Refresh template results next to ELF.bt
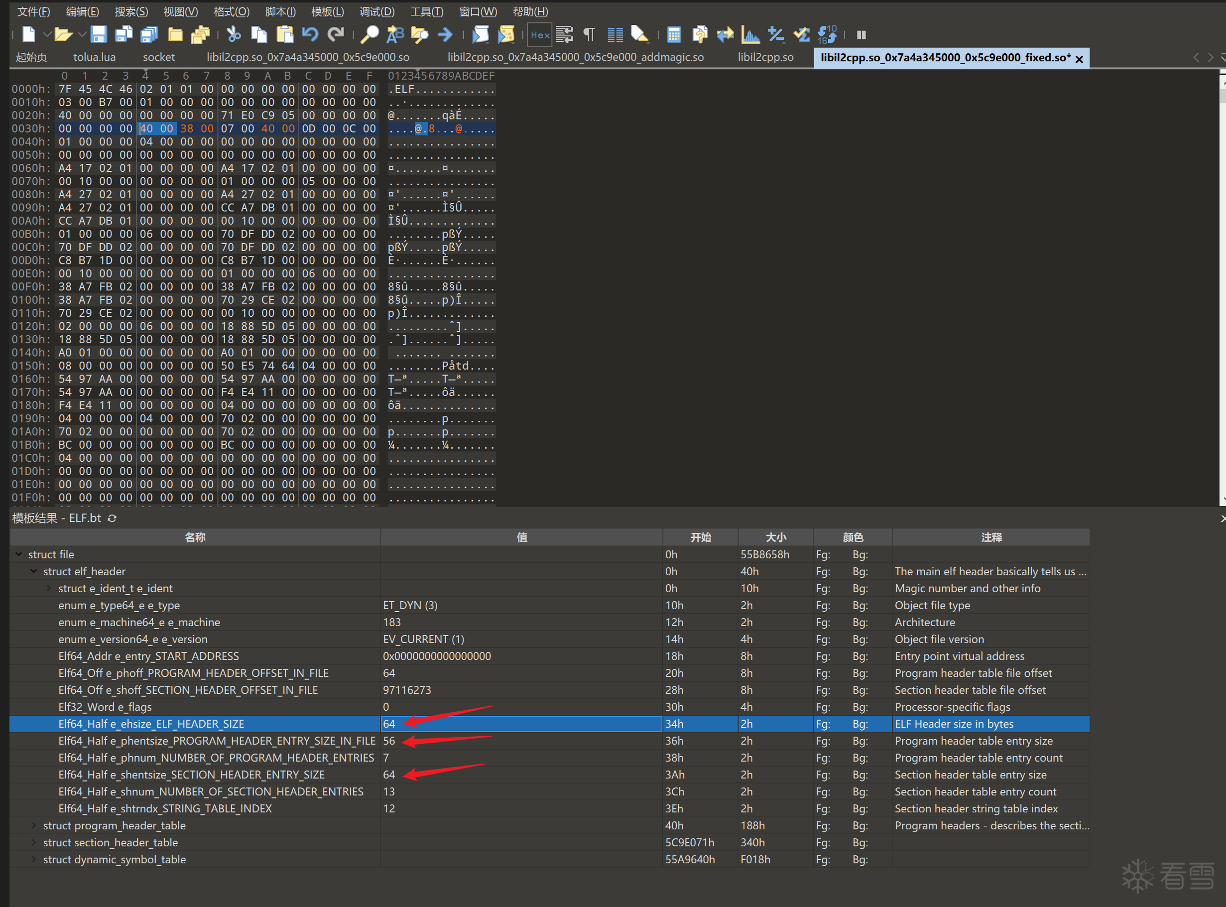Viewport: 1226px width, 907px height. [112, 518]
